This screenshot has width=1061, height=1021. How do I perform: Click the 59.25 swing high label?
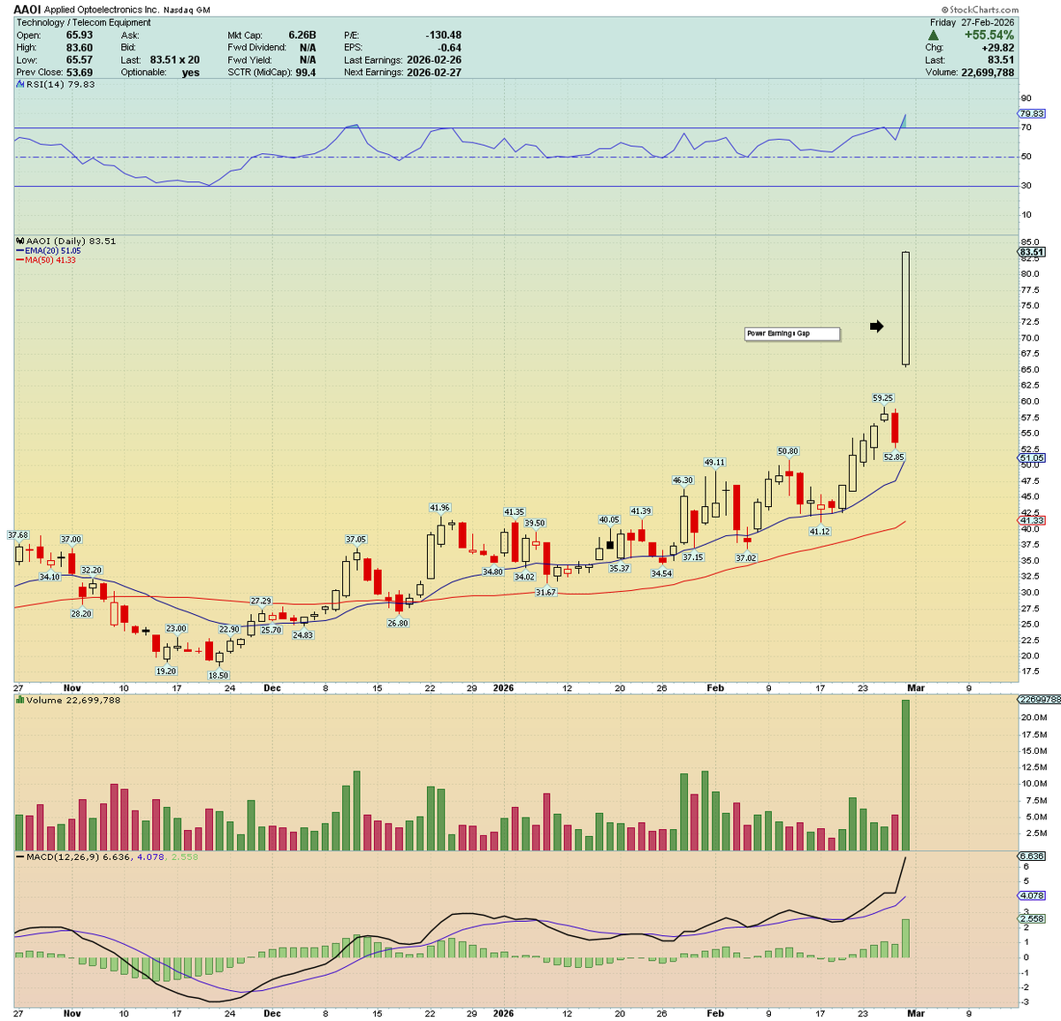pyautogui.click(x=882, y=398)
